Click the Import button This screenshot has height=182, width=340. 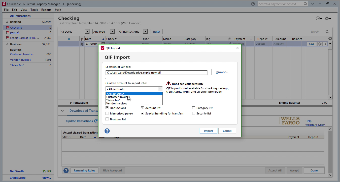(208, 131)
